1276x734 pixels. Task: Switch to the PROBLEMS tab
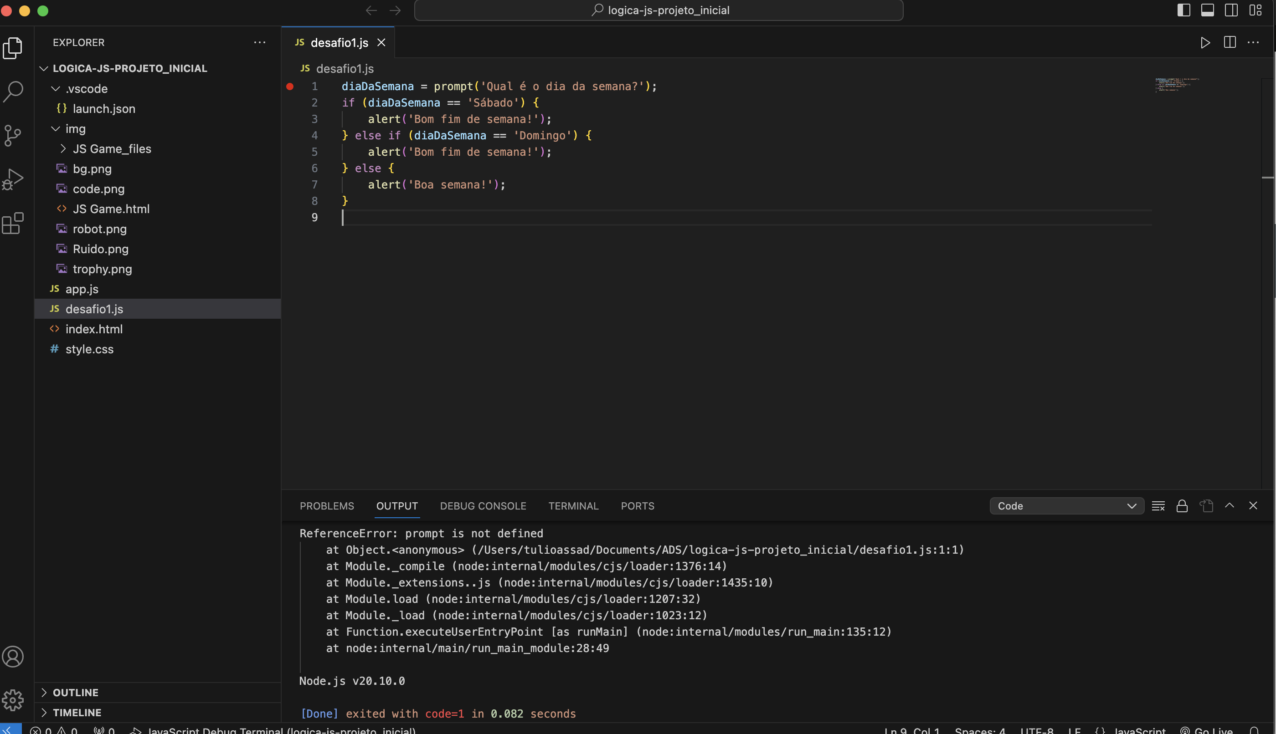pyautogui.click(x=327, y=505)
